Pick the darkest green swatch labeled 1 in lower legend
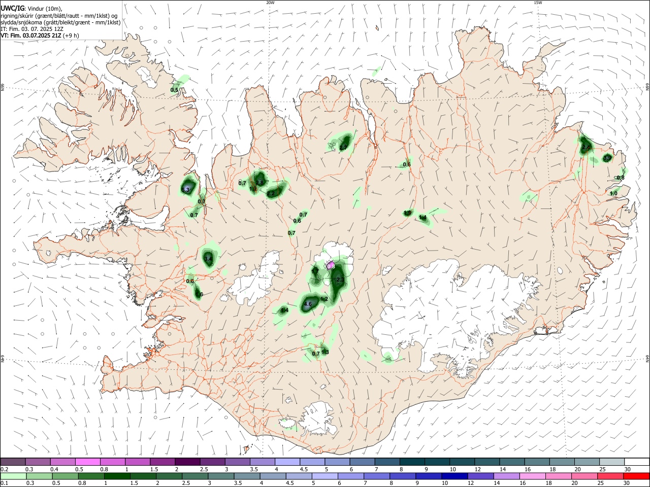 coord(117,476)
